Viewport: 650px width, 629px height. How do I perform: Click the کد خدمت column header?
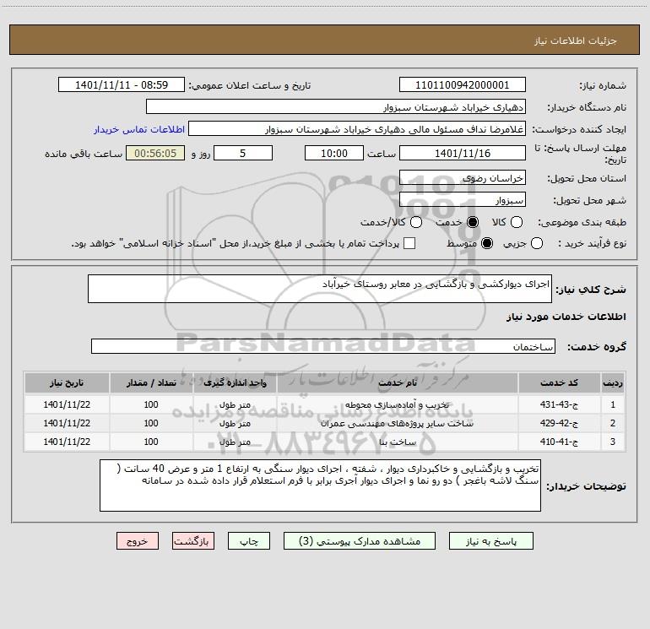[x=559, y=383]
